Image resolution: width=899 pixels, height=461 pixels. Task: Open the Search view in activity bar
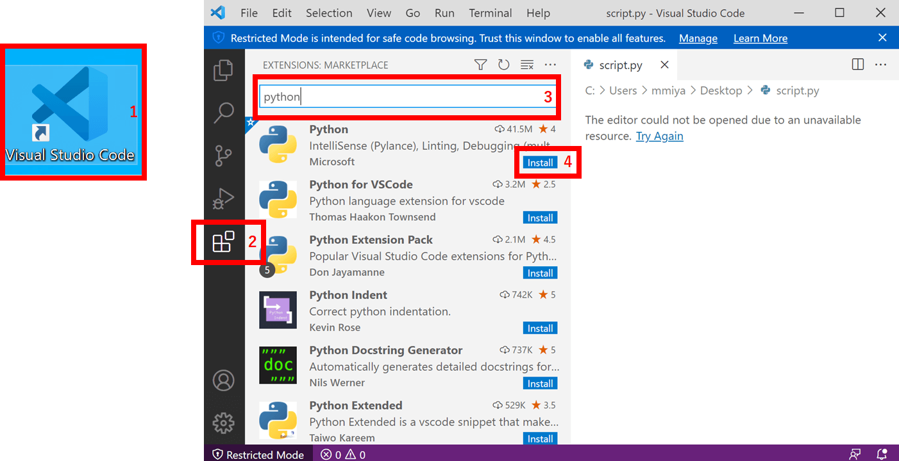tap(223, 113)
